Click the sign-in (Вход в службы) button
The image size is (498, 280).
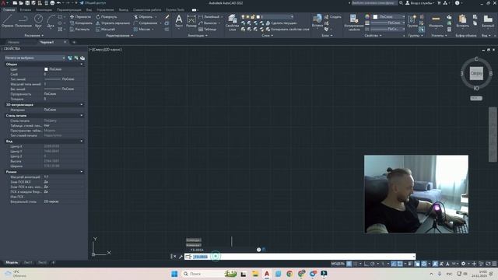pos(419,3)
